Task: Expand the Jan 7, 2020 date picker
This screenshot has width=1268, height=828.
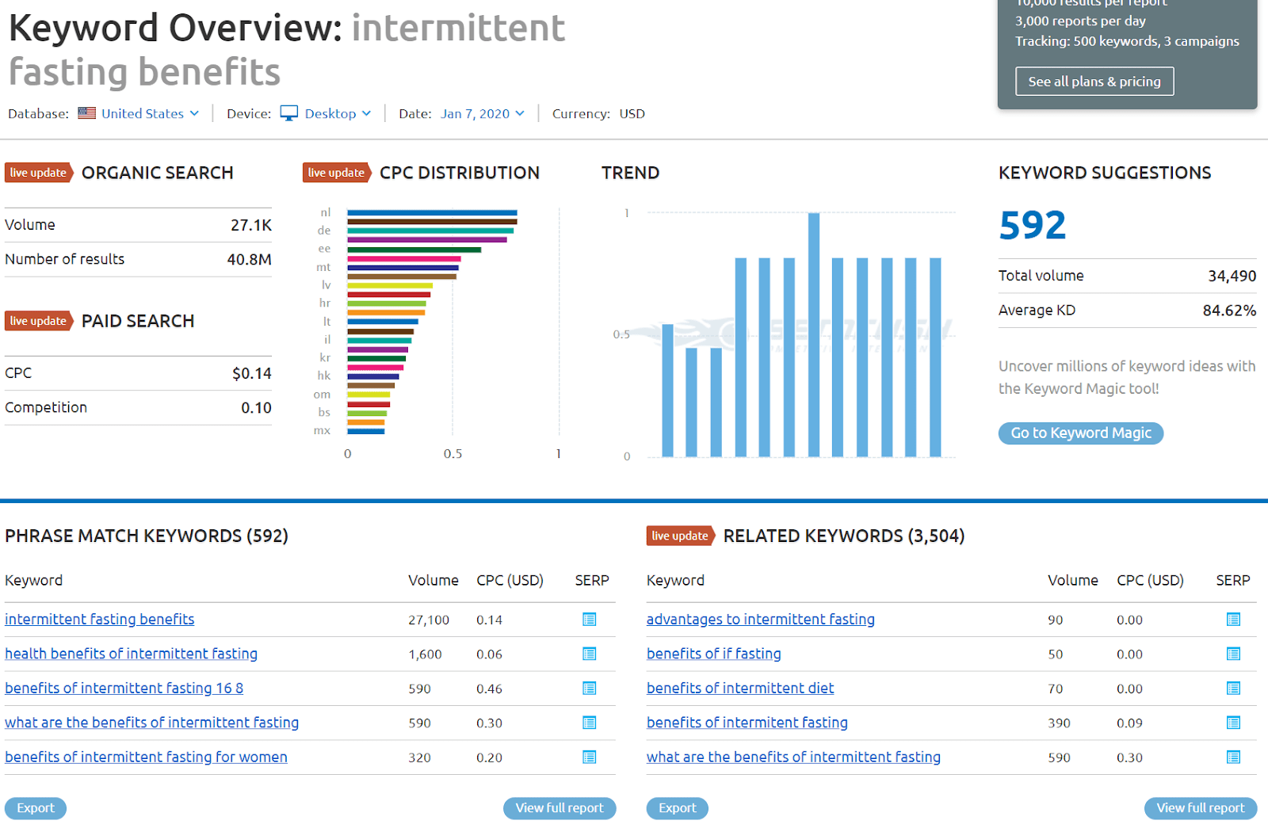Action: pyautogui.click(x=483, y=113)
